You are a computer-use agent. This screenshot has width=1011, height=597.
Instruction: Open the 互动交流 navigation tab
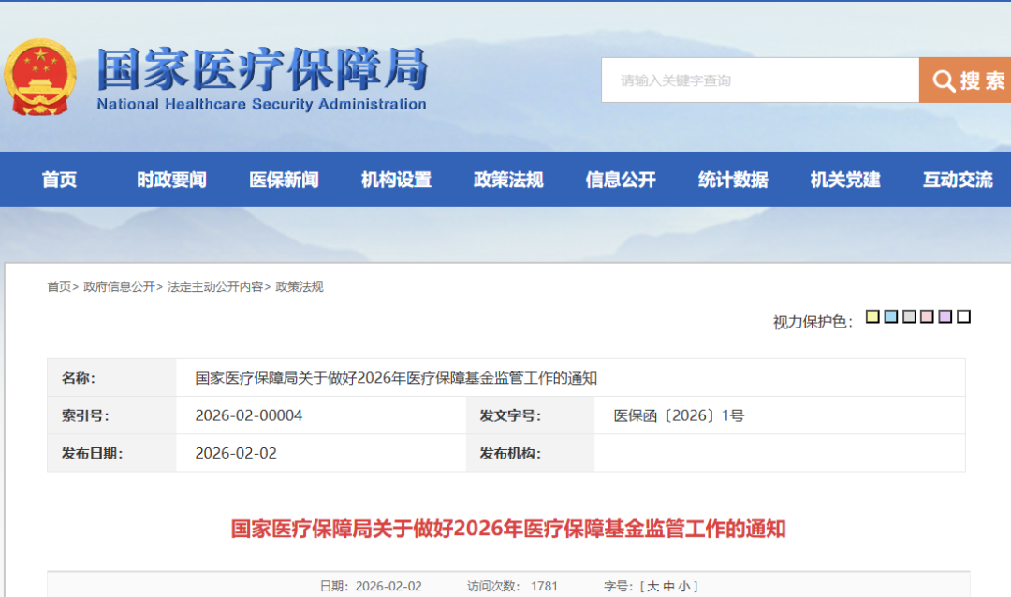(958, 180)
